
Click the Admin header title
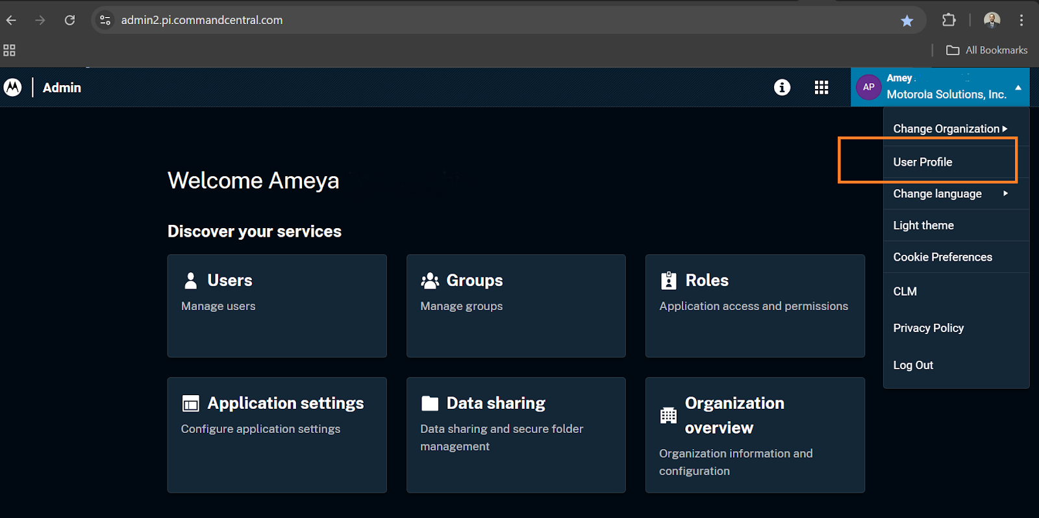[x=62, y=88]
